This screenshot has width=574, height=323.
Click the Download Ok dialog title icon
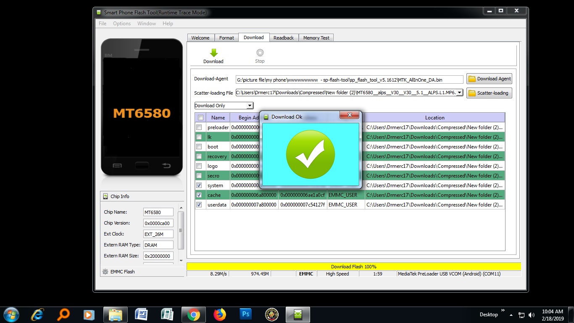[x=266, y=117]
